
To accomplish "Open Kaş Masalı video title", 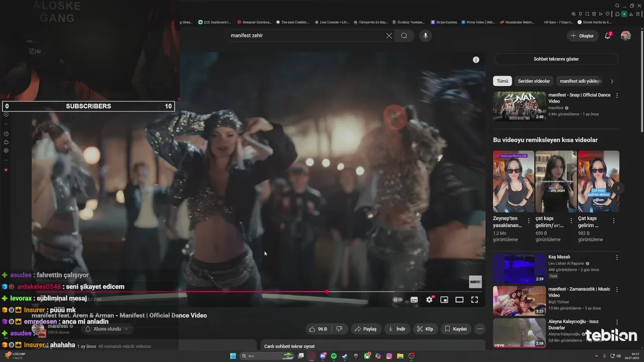I will coord(559,257).
